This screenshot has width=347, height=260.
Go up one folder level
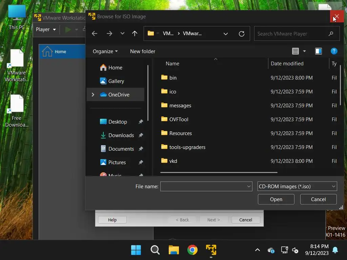[135, 34]
